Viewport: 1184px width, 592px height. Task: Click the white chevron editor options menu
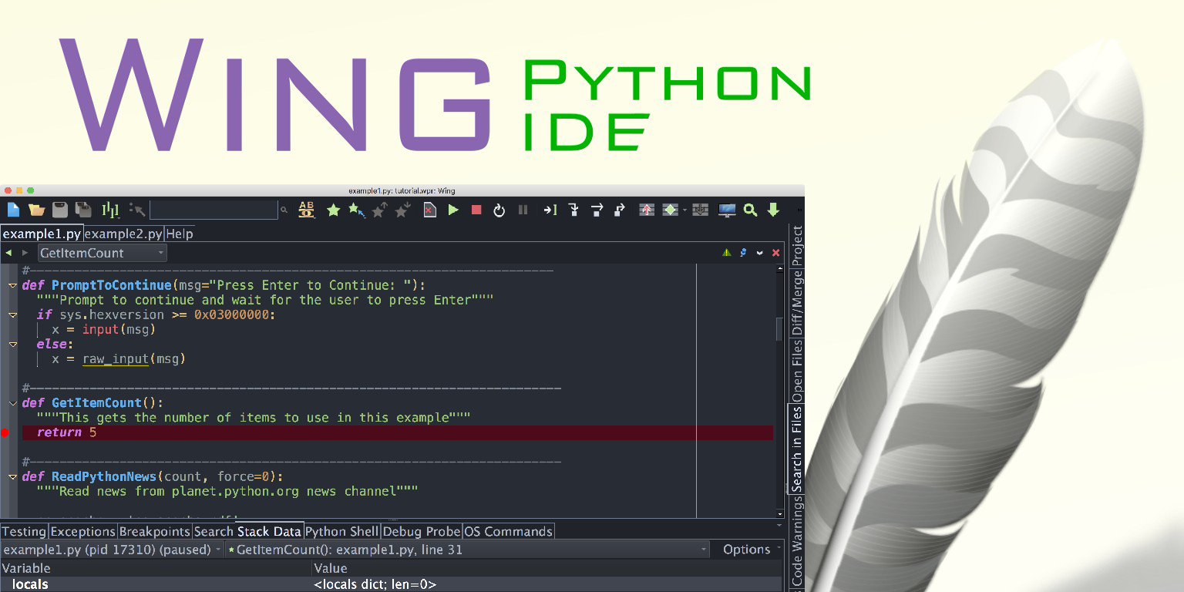click(760, 253)
